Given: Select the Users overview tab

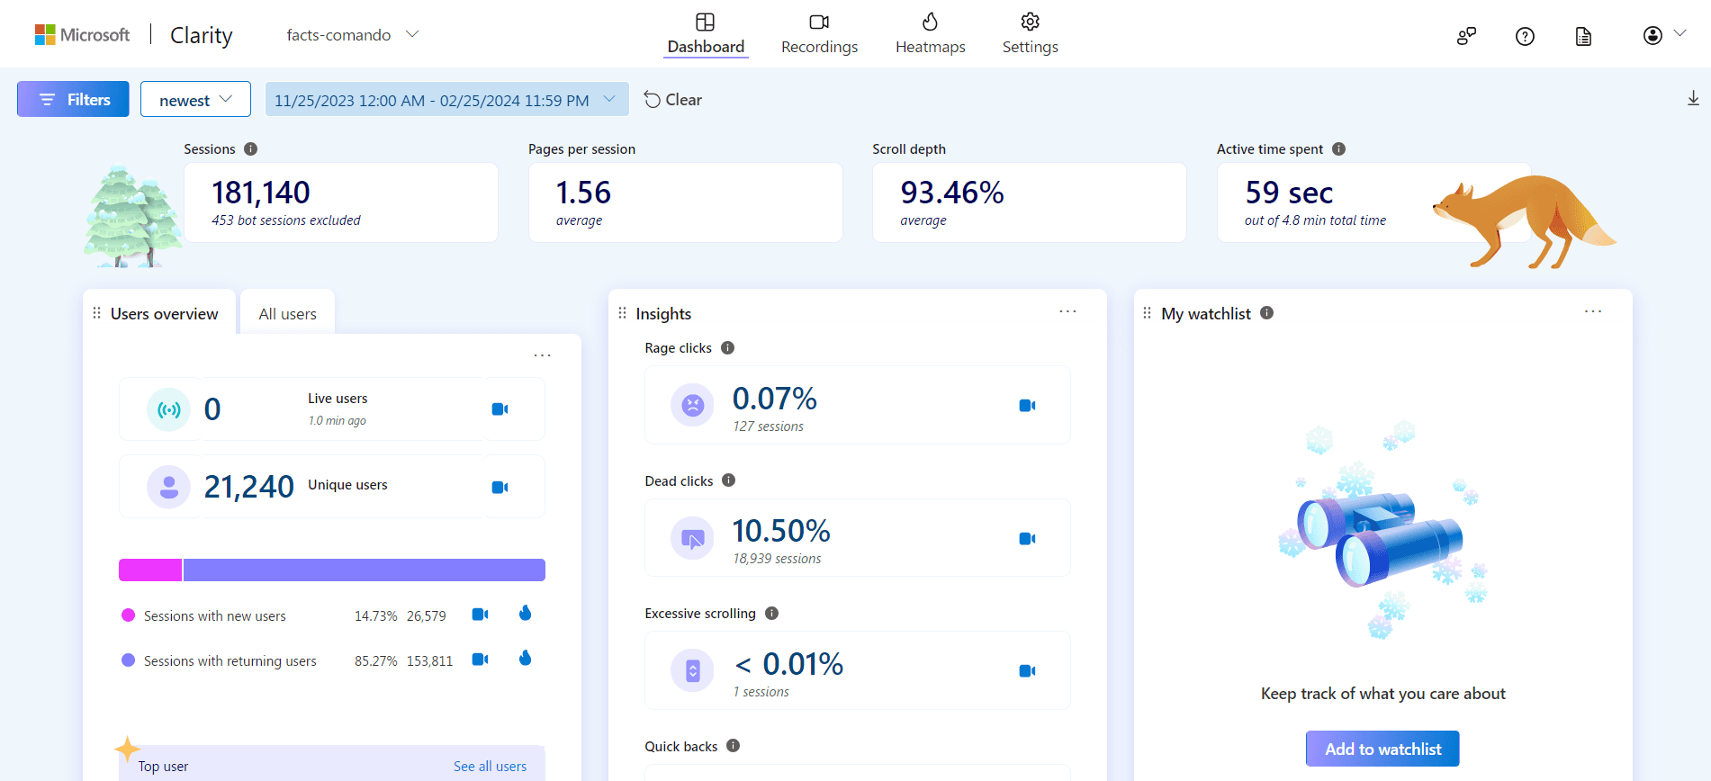Looking at the screenshot, I should [164, 314].
